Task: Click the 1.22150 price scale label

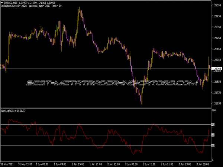Action: 217,49
